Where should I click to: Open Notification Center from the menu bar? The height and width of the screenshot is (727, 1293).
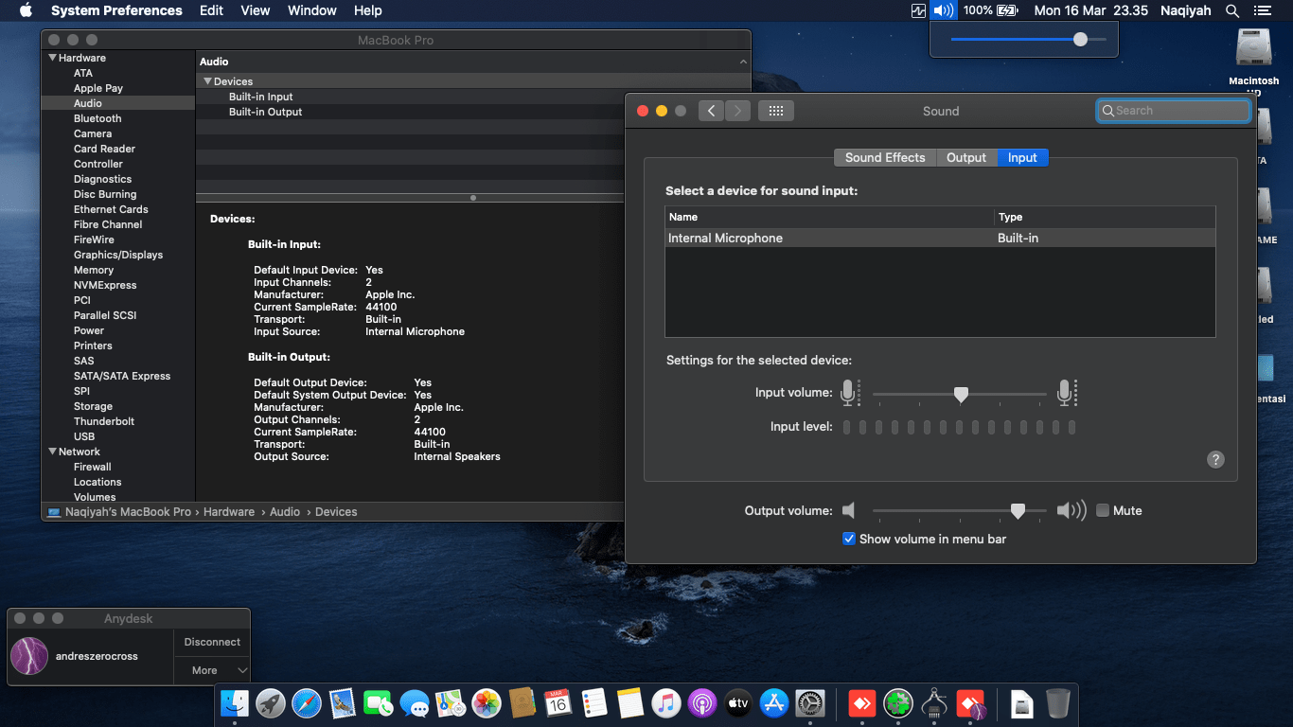tap(1262, 10)
